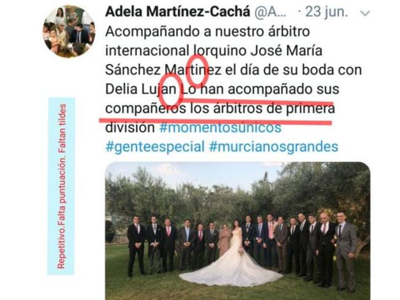Click the name Delia Lujan in tweet
400x300 pixels.
click(141, 89)
